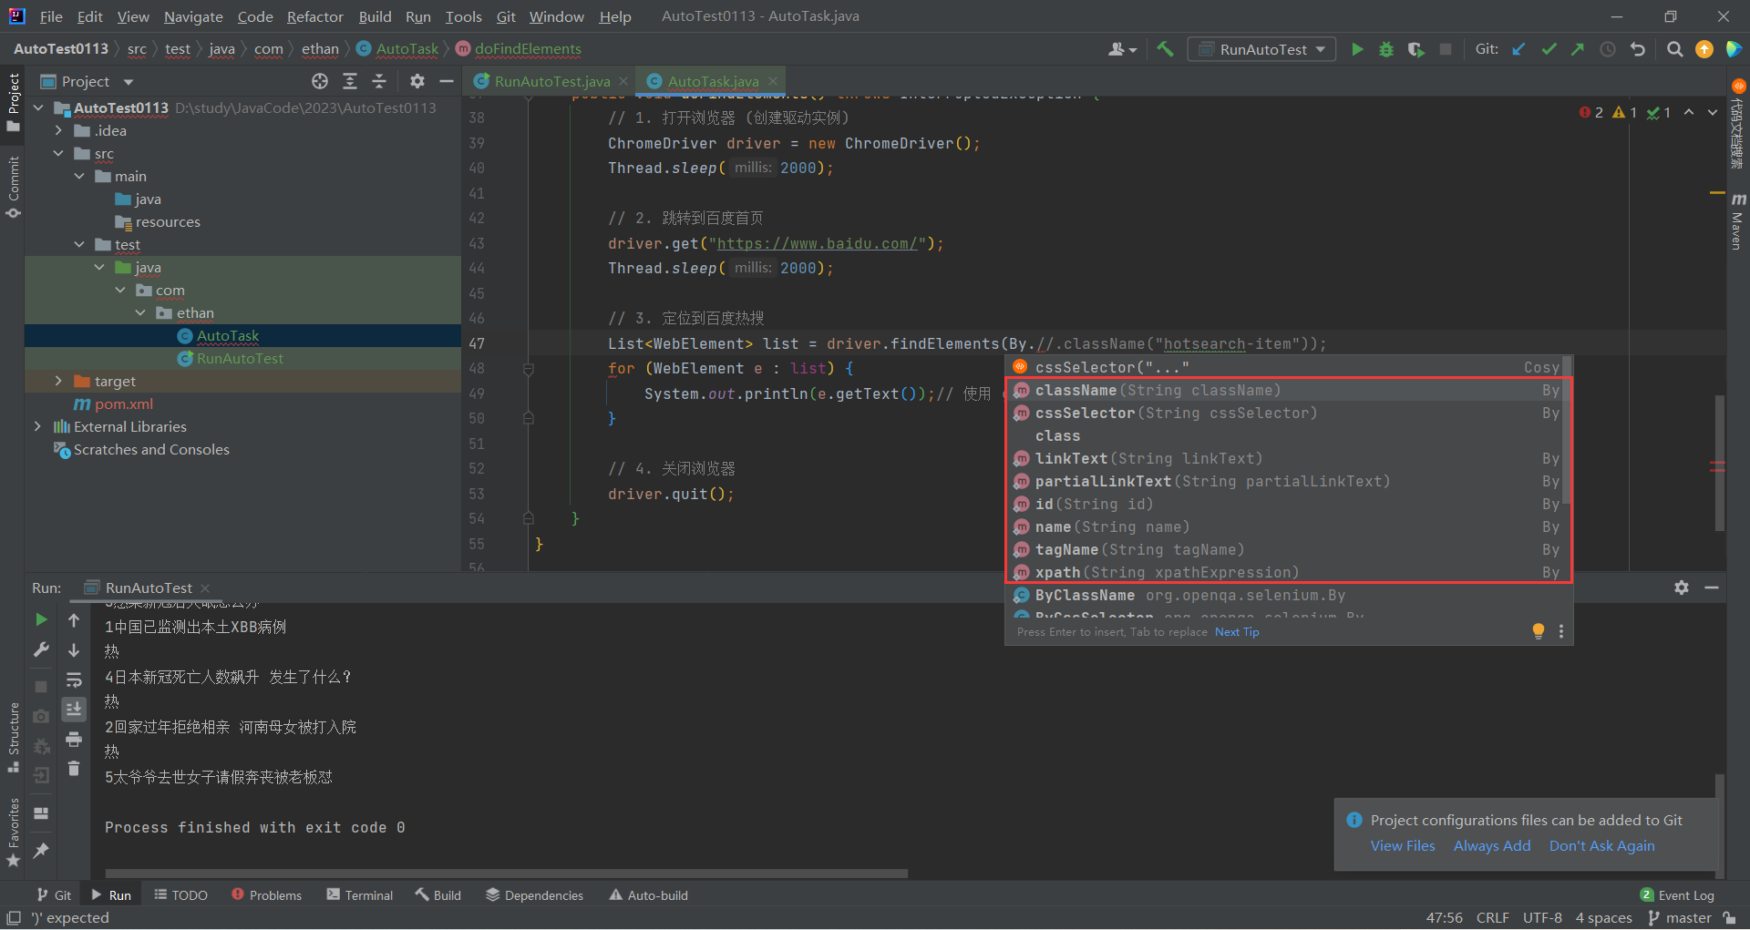The width and height of the screenshot is (1750, 930).
Task: Select opened file locate icon in Project panel
Action: (x=320, y=81)
